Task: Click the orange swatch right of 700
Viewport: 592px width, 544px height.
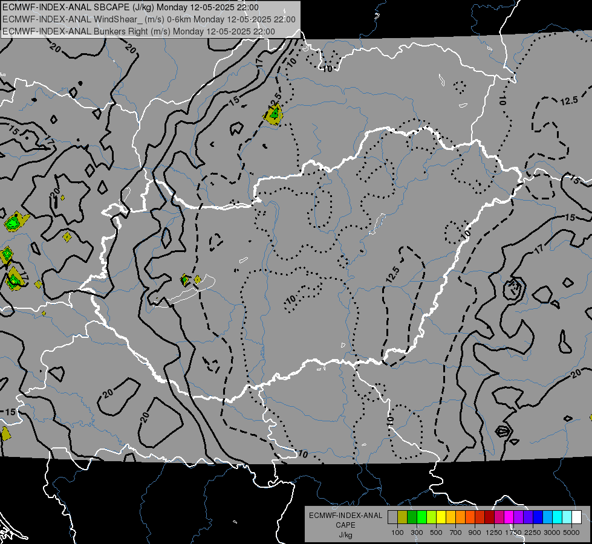Action: click(461, 517)
